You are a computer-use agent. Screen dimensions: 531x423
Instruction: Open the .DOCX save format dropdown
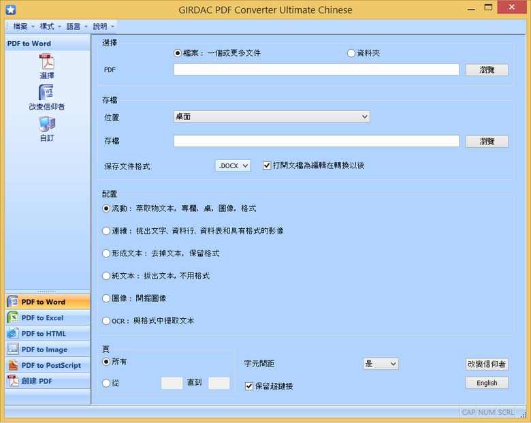[x=233, y=166]
